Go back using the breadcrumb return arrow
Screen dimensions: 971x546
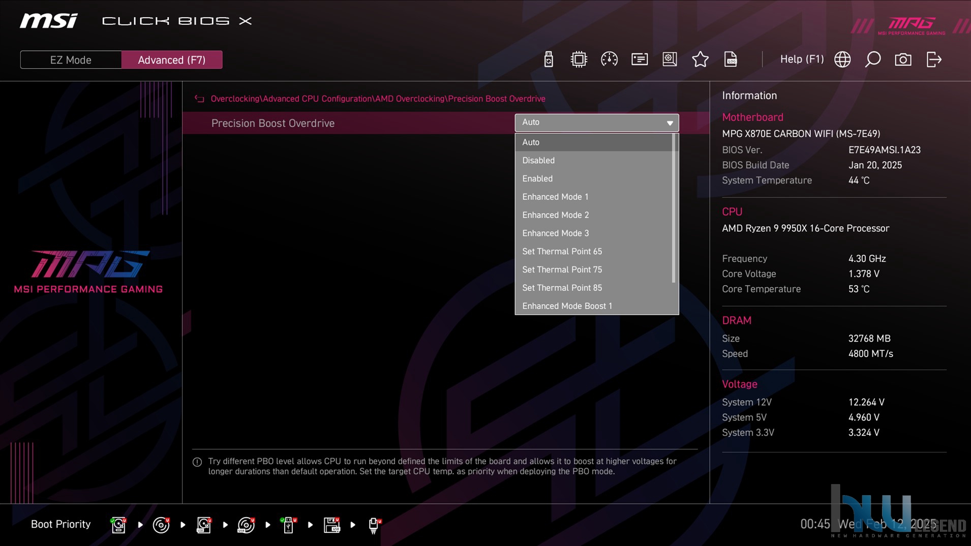click(199, 99)
